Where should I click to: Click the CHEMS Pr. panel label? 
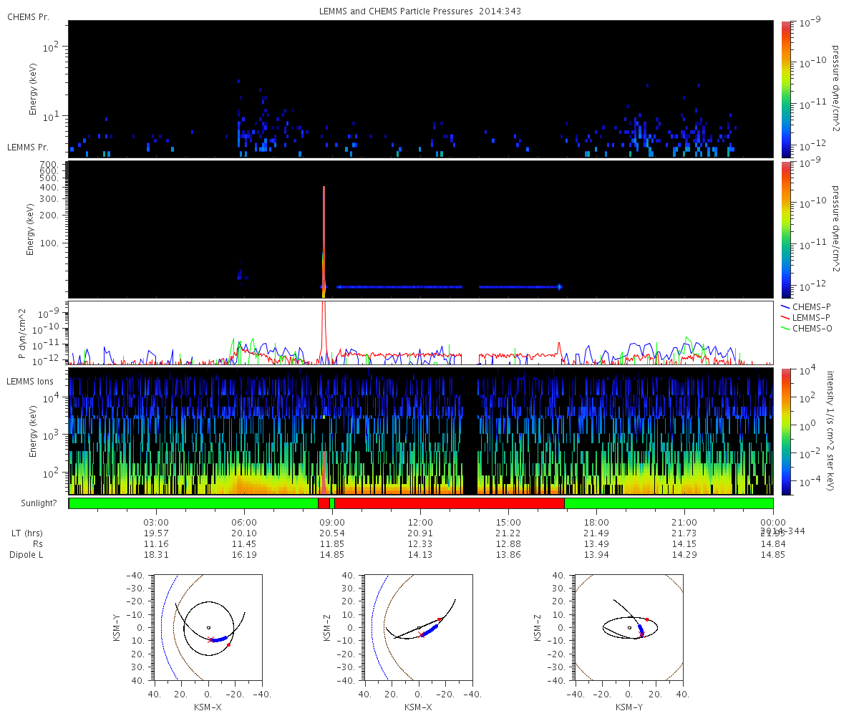click(28, 16)
